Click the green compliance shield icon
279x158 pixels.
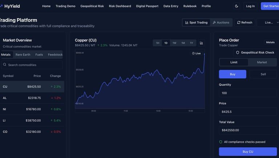(221, 142)
